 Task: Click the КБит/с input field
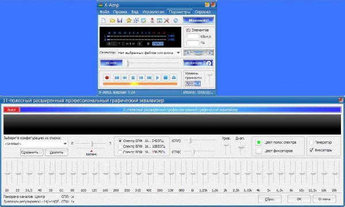193,36
